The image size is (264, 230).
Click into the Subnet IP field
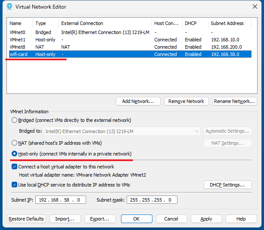click(x=62, y=200)
